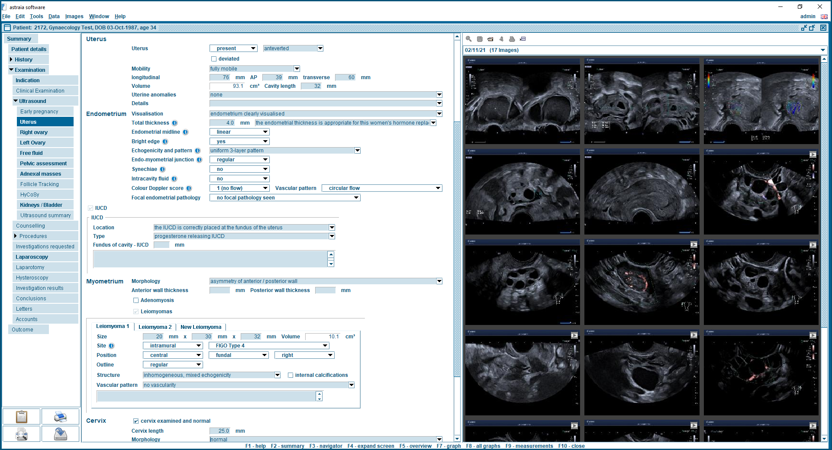The width and height of the screenshot is (832, 450).
Task: Click the blue printer button
Action: 60,417
